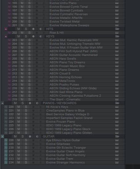Select track Evolve Cymballic Reverses
This screenshot has width=140, height=169.
(68, 14)
